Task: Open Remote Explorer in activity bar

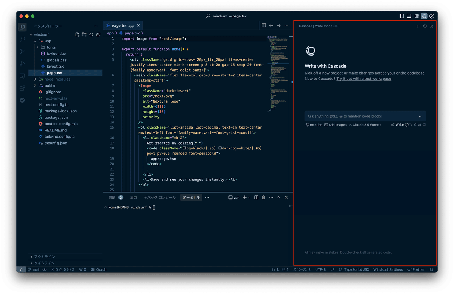Action: pyautogui.click(x=22, y=76)
